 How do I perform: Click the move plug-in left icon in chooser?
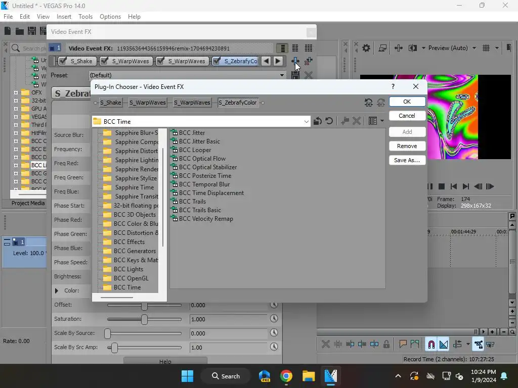(369, 103)
